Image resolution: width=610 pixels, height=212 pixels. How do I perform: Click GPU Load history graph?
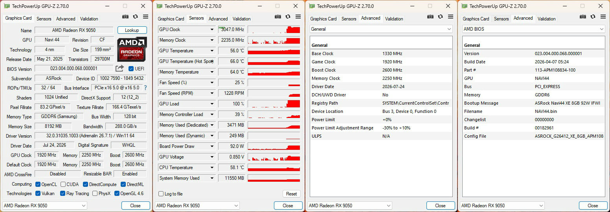pos(274,104)
